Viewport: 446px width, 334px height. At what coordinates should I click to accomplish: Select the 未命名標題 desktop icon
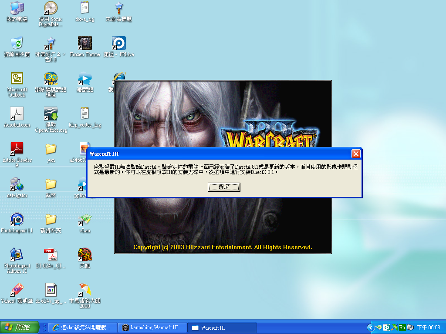tap(119, 12)
